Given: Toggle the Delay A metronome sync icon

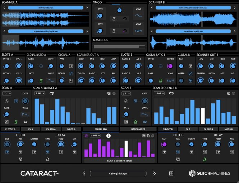Looking at the screenshot, I should (x=47, y=159).
